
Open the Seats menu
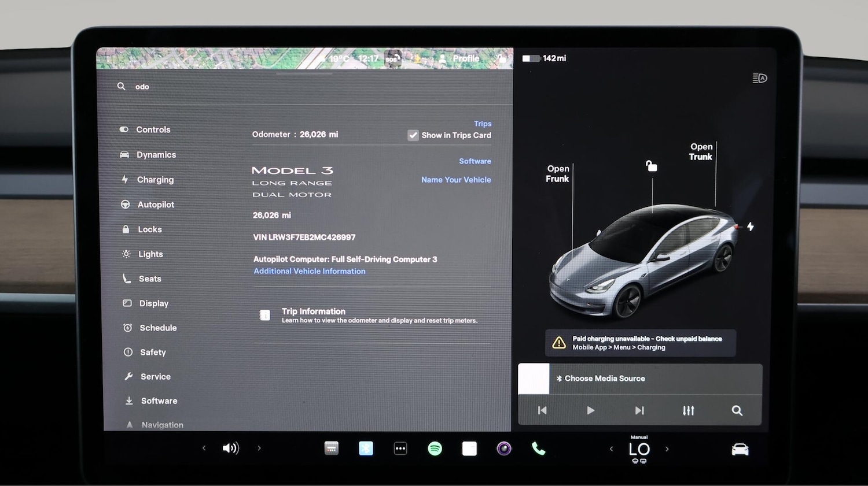tap(142, 279)
